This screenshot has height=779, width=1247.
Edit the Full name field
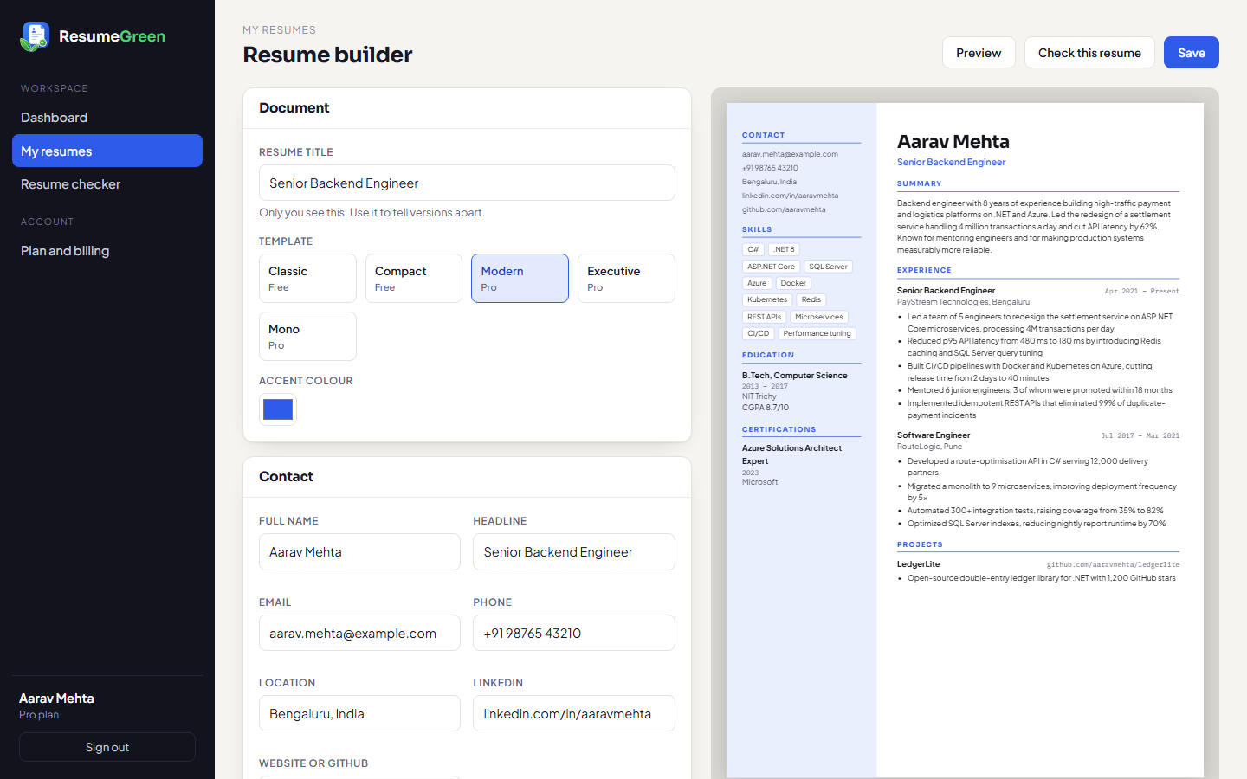359,552
